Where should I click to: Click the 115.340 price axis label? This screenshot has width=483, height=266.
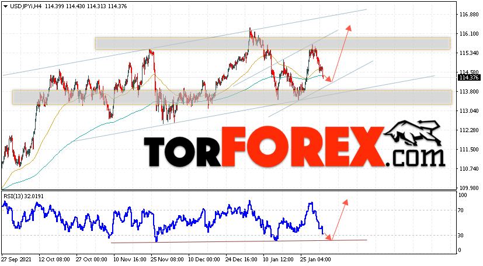(x=469, y=53)
